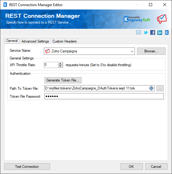Click the 'API Throttle Rate:' label
This screenshot has width=172, height=174.
point(23,65)
